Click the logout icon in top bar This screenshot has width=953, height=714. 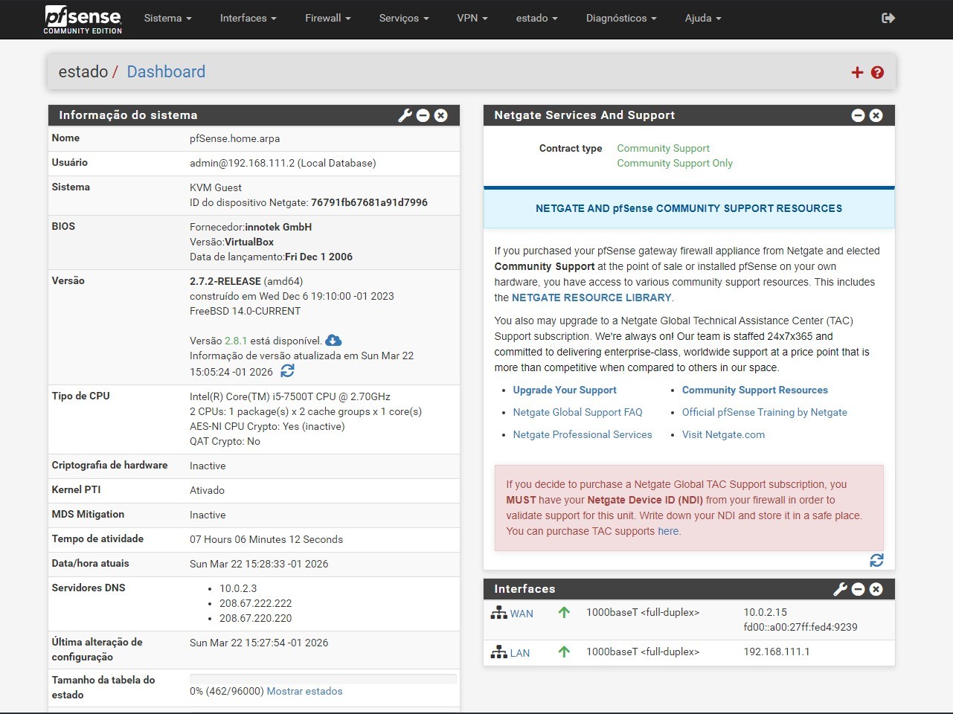point(888,18)
